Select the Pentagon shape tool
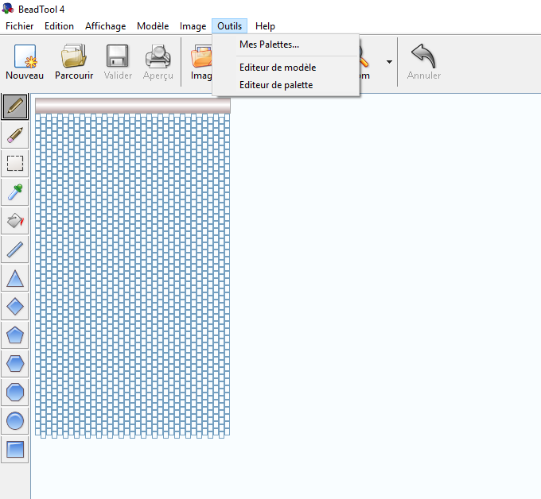The image size is (541, 499). point(15,335)
